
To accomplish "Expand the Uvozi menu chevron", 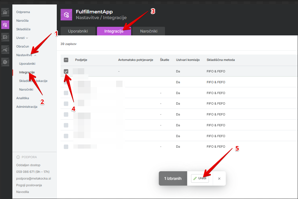I will pos(27,38).
